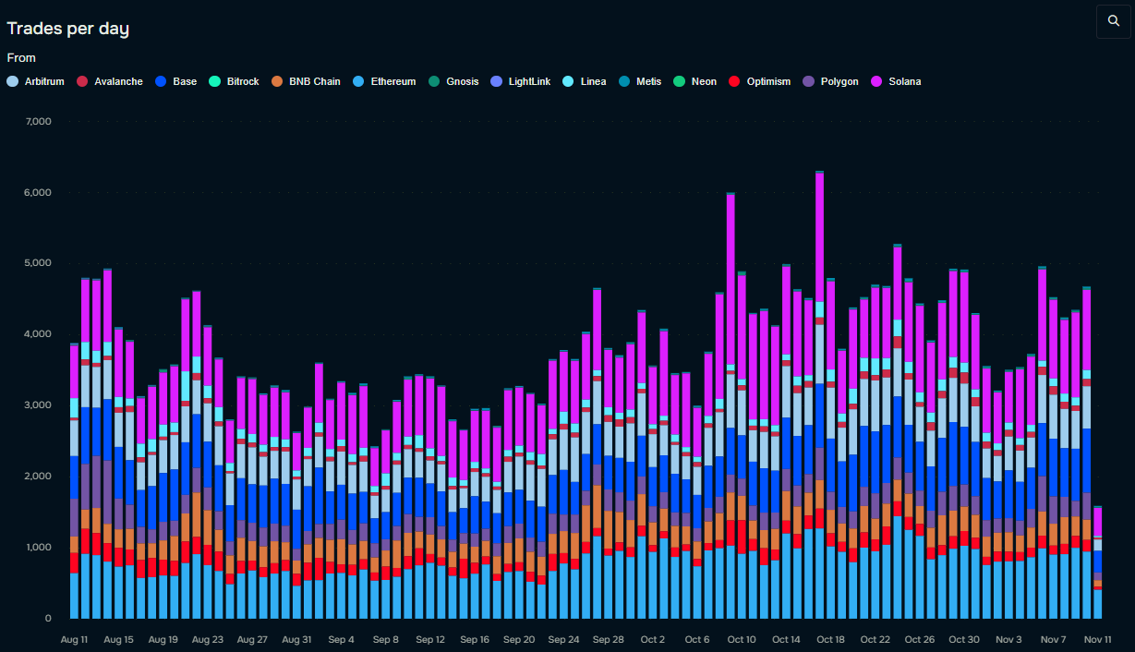
Task: Click the Optimism legend label
Action: pos(768,81)
